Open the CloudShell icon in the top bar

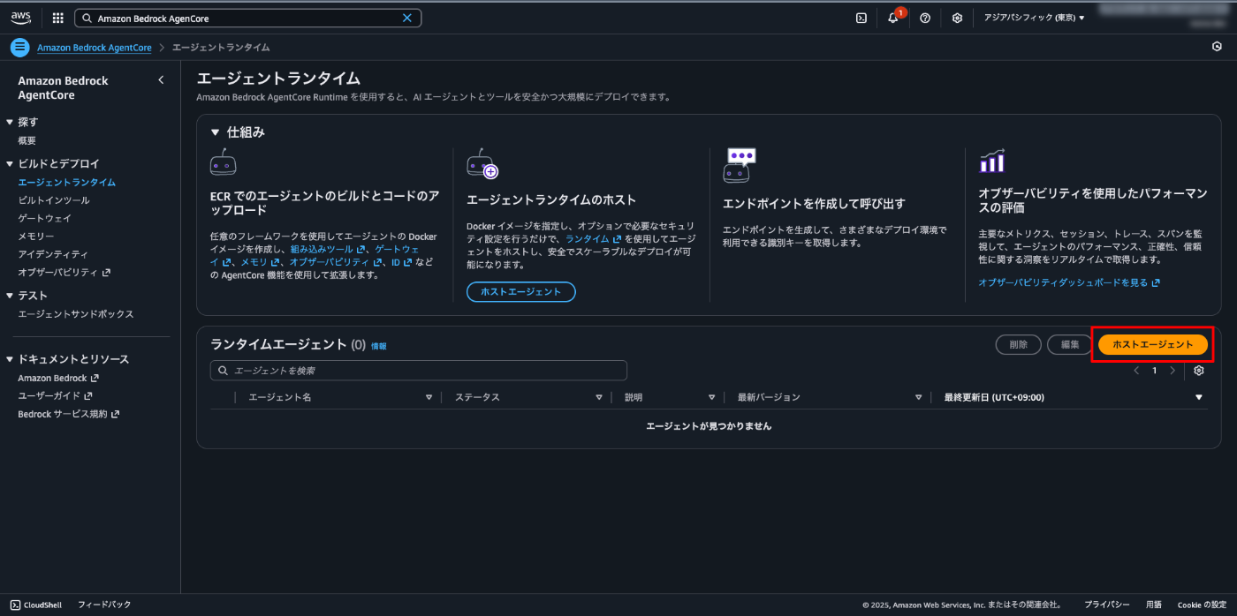861,18
